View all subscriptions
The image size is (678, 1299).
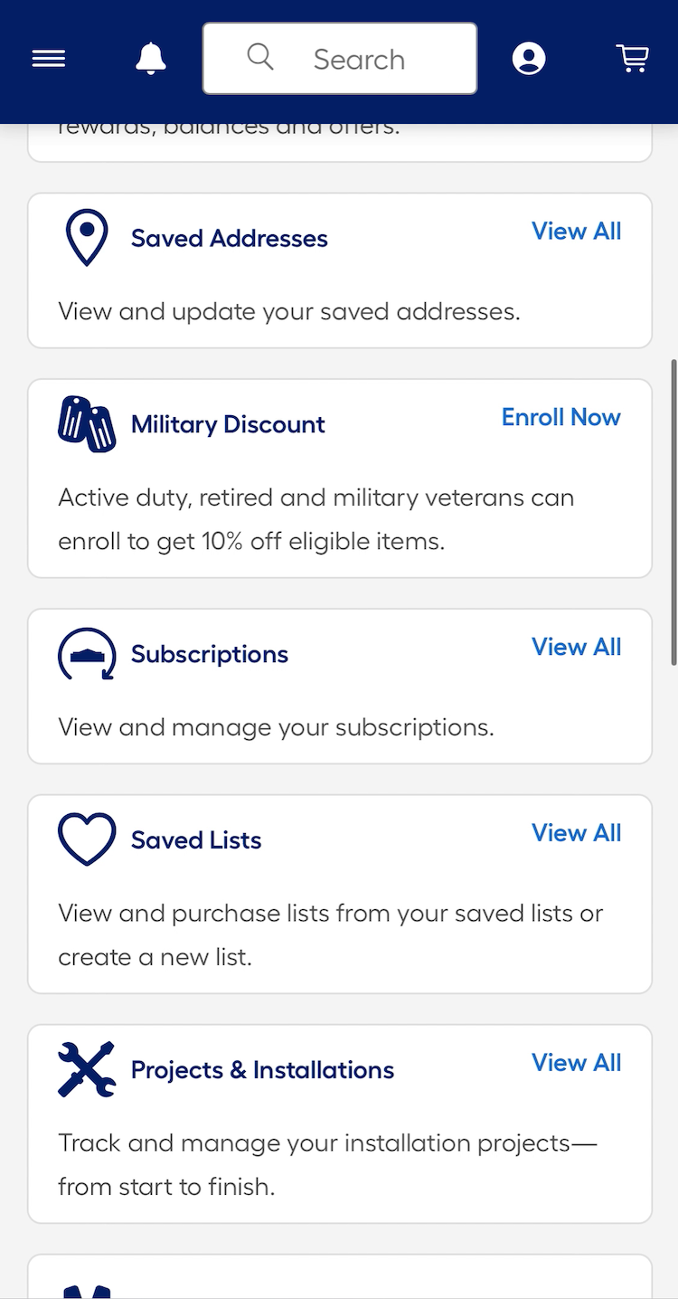click(576, 647)
